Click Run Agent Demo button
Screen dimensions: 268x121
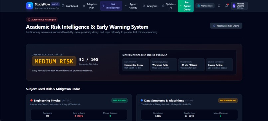[x=186, y=6]
